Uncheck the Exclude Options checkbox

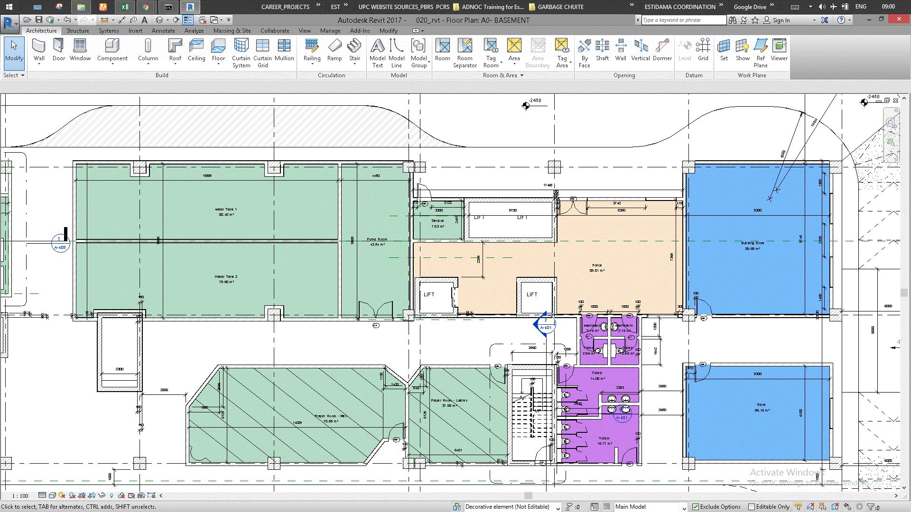click(x=696, y=507)
